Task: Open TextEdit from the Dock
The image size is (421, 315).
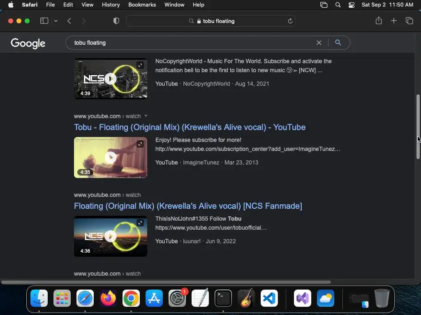Action: point(200,298)
